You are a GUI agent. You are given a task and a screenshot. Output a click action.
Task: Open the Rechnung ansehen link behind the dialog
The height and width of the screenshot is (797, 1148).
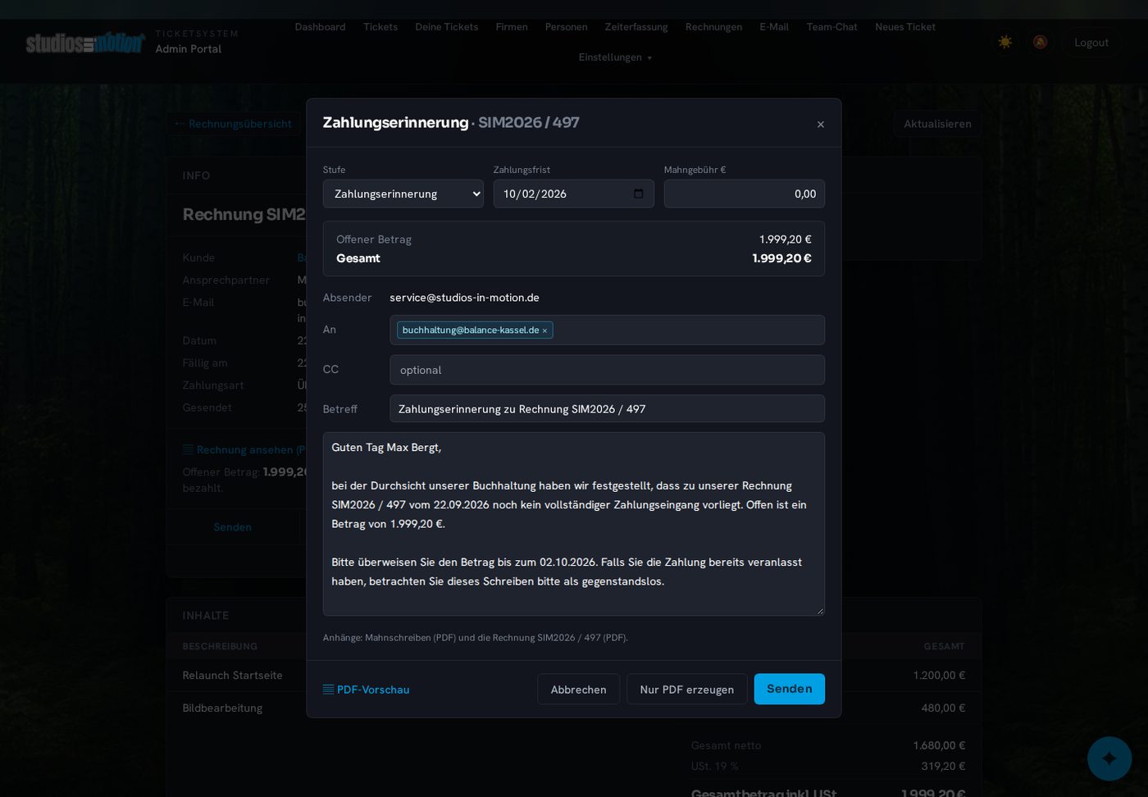click(x=244, y=449)
